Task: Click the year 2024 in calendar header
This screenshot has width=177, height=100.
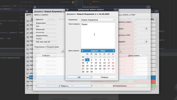Action: 103,51
